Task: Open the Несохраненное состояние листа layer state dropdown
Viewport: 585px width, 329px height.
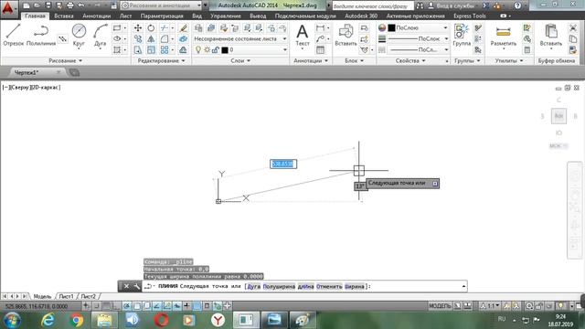Action: (x=240, y=38)
